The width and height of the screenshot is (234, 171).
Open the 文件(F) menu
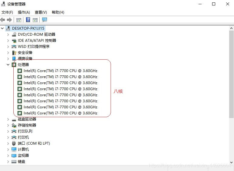pyautogui.click(x=7, y=12)
